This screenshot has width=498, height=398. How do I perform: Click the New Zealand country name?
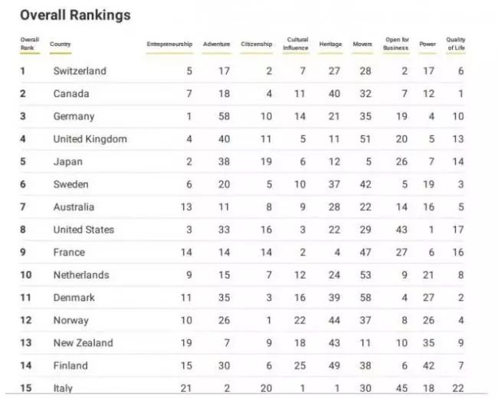tap(83, 343)
